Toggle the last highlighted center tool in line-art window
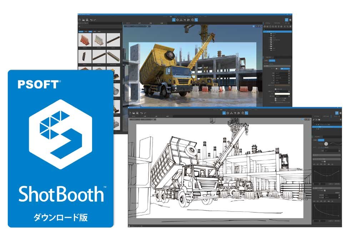 pos(246,113)
